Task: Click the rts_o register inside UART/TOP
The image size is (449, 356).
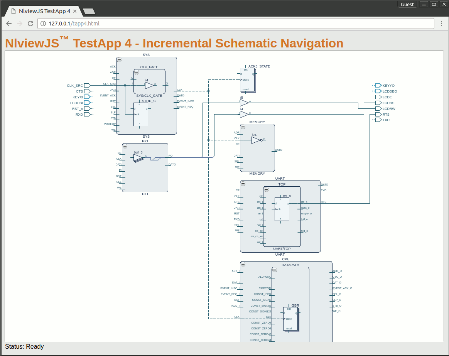Action: [282, 208]
